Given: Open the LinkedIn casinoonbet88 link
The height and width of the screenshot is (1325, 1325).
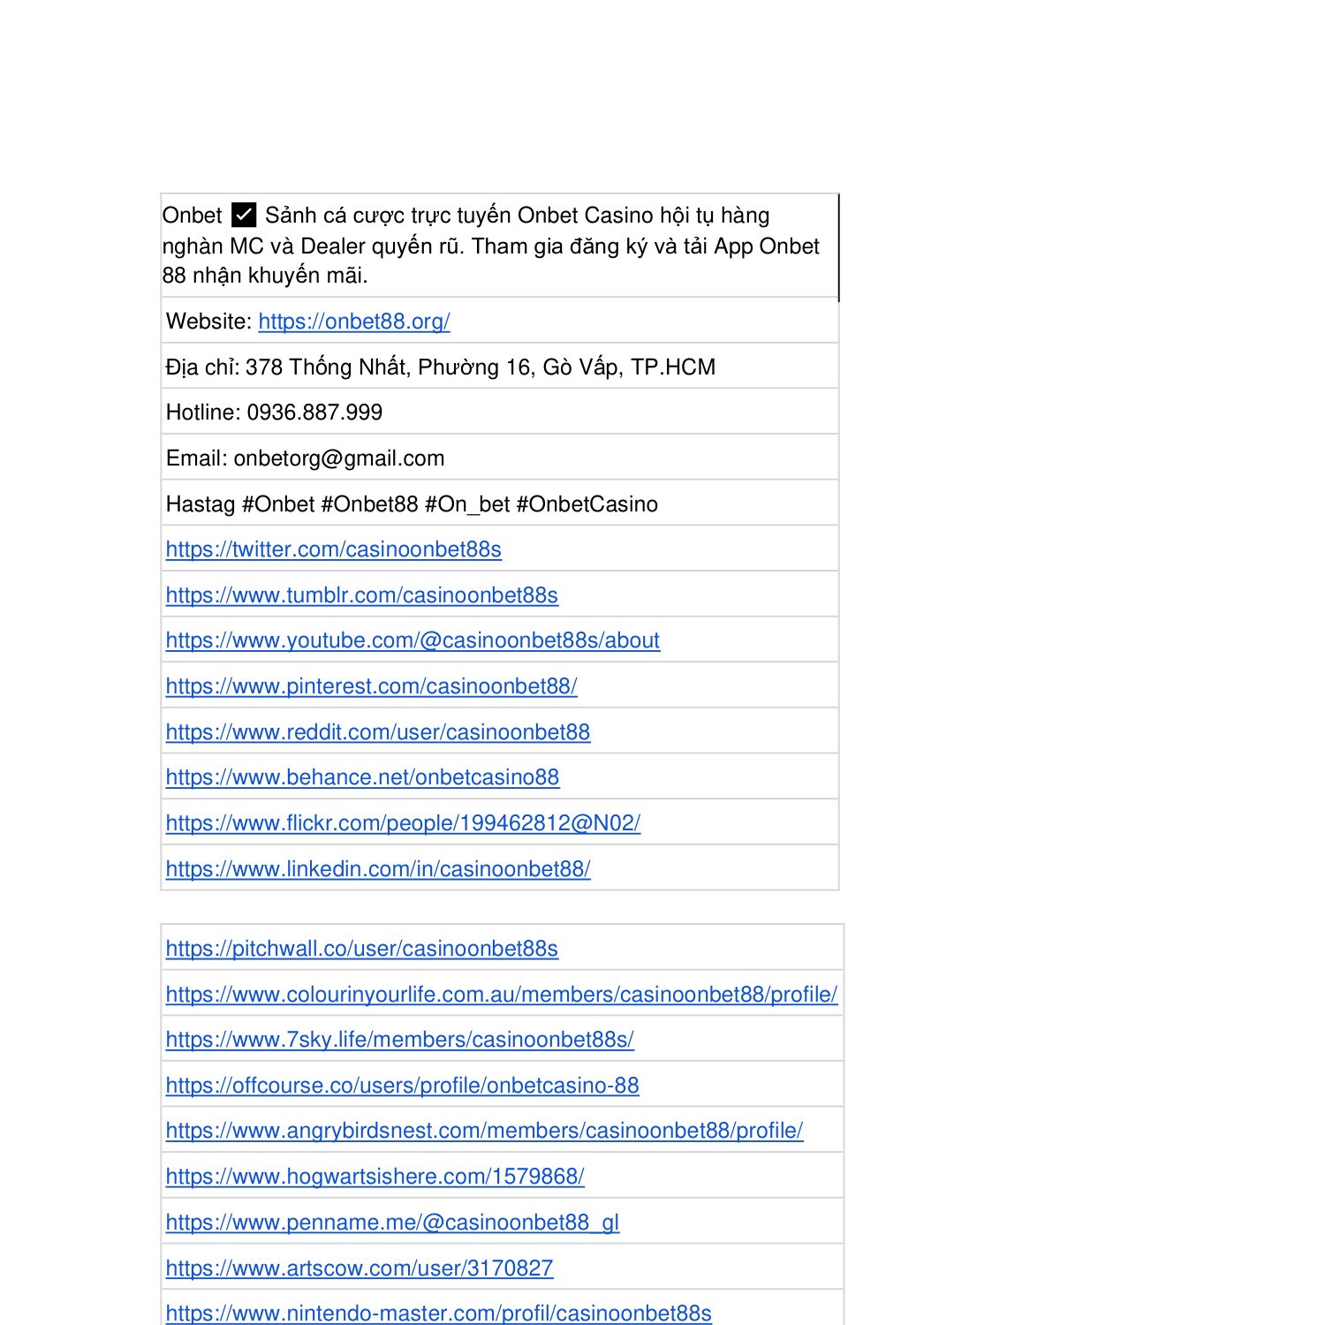Looking at the screenshot, I should [377, 869].
